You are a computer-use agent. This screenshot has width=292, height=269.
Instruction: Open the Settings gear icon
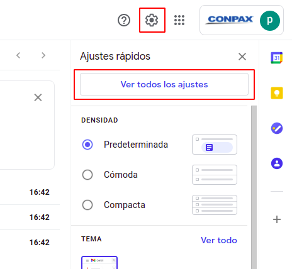point(152,20)
